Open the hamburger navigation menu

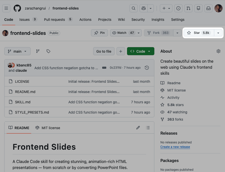[6, 8]
